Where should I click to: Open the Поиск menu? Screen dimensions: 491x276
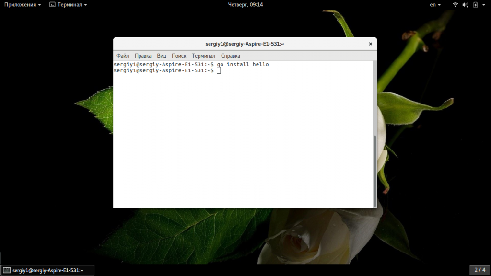tap(179, 56)
